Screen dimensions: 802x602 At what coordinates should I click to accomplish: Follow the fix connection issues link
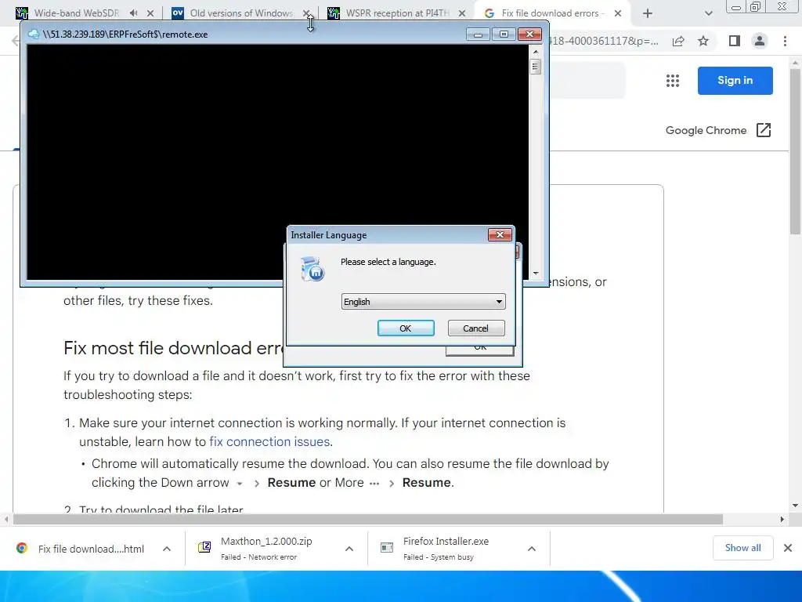click(x=269, y=442)
